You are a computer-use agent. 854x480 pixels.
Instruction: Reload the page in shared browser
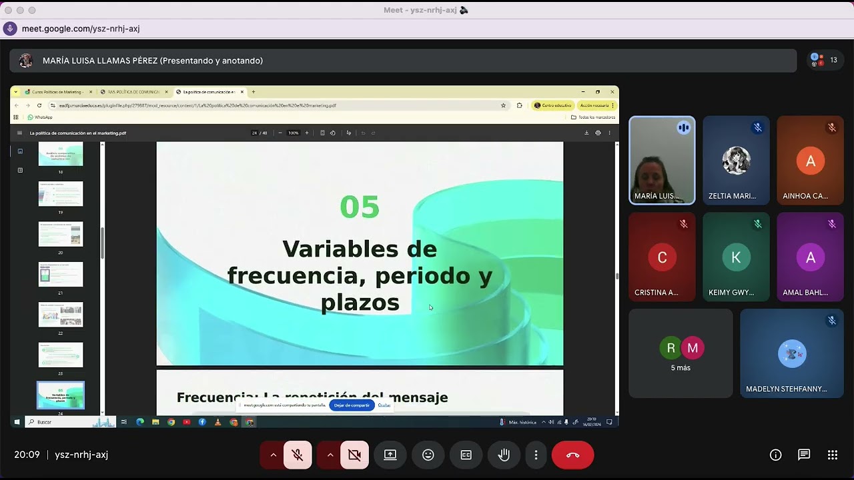pyautogui.click(x=39, y=105)
